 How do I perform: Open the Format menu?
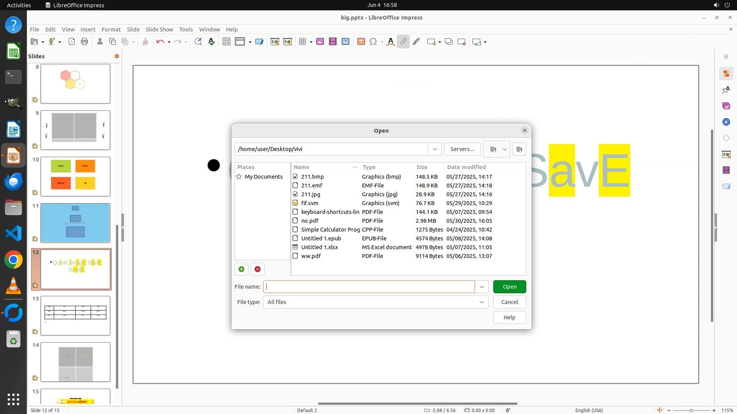[111, 29]
